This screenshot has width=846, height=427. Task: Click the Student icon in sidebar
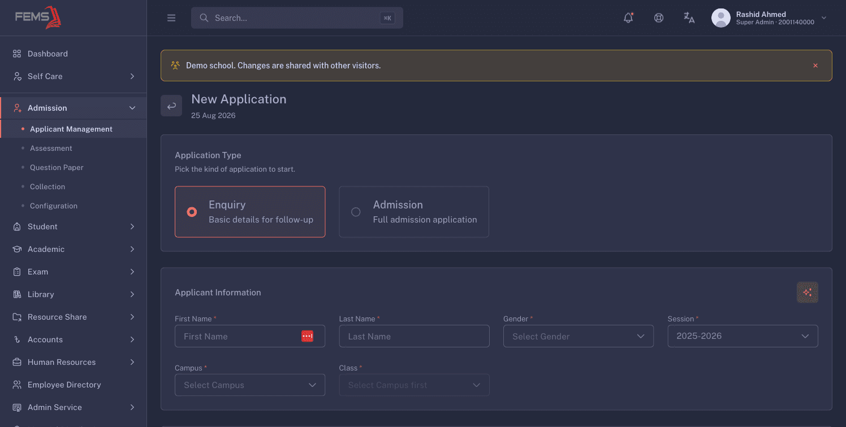(x=17, y=226)
